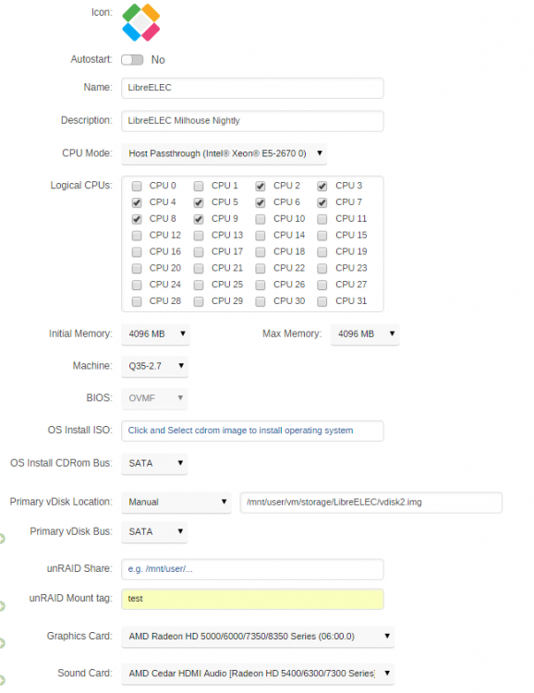Open the Machine type dropdown
The height and width of the screenshot is (693, 534).
coord(154,367)
